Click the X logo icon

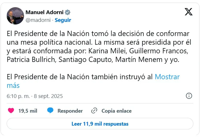point(188,12)
